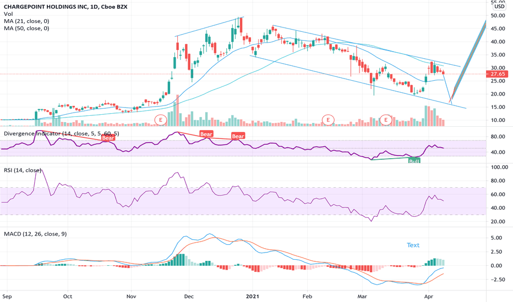
Task: Click the MACD (12, 26, close, 9) legend
Action: (x=35, y=234)
